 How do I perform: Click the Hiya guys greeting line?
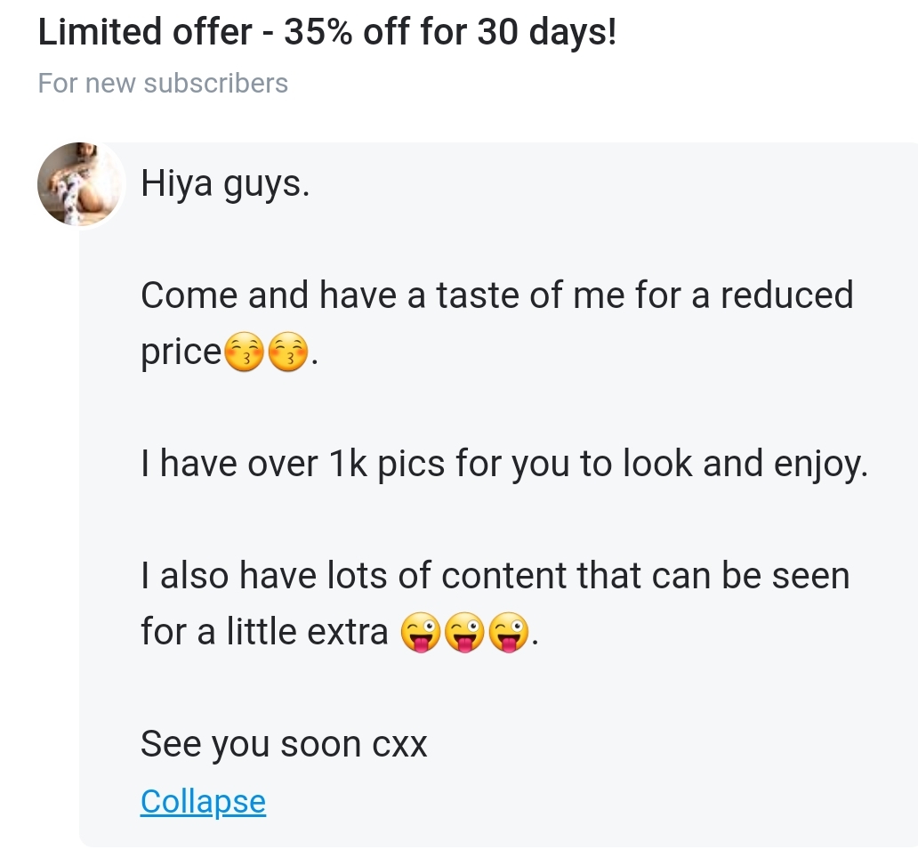coord(225,182)
